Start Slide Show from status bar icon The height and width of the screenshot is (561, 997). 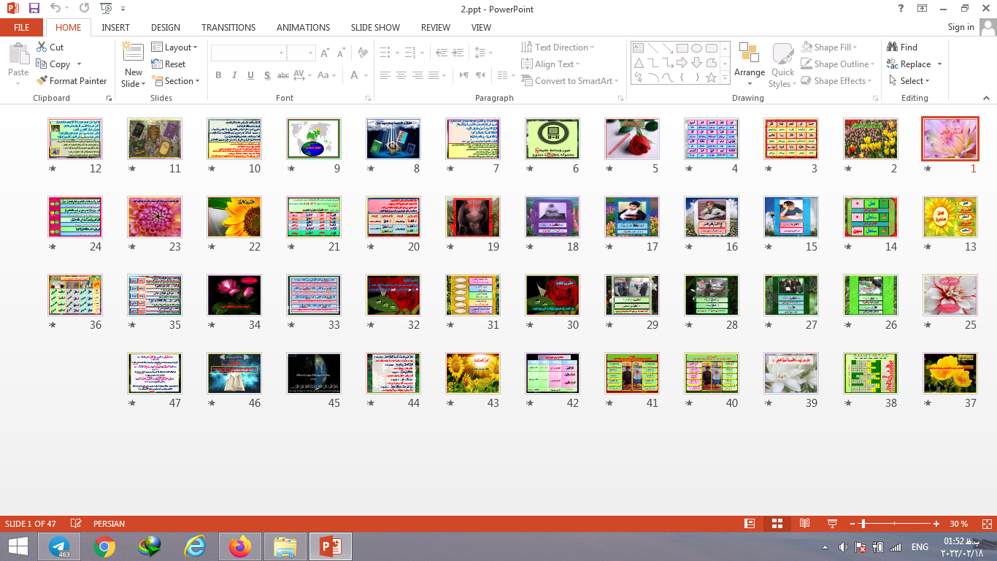(832, 524)
